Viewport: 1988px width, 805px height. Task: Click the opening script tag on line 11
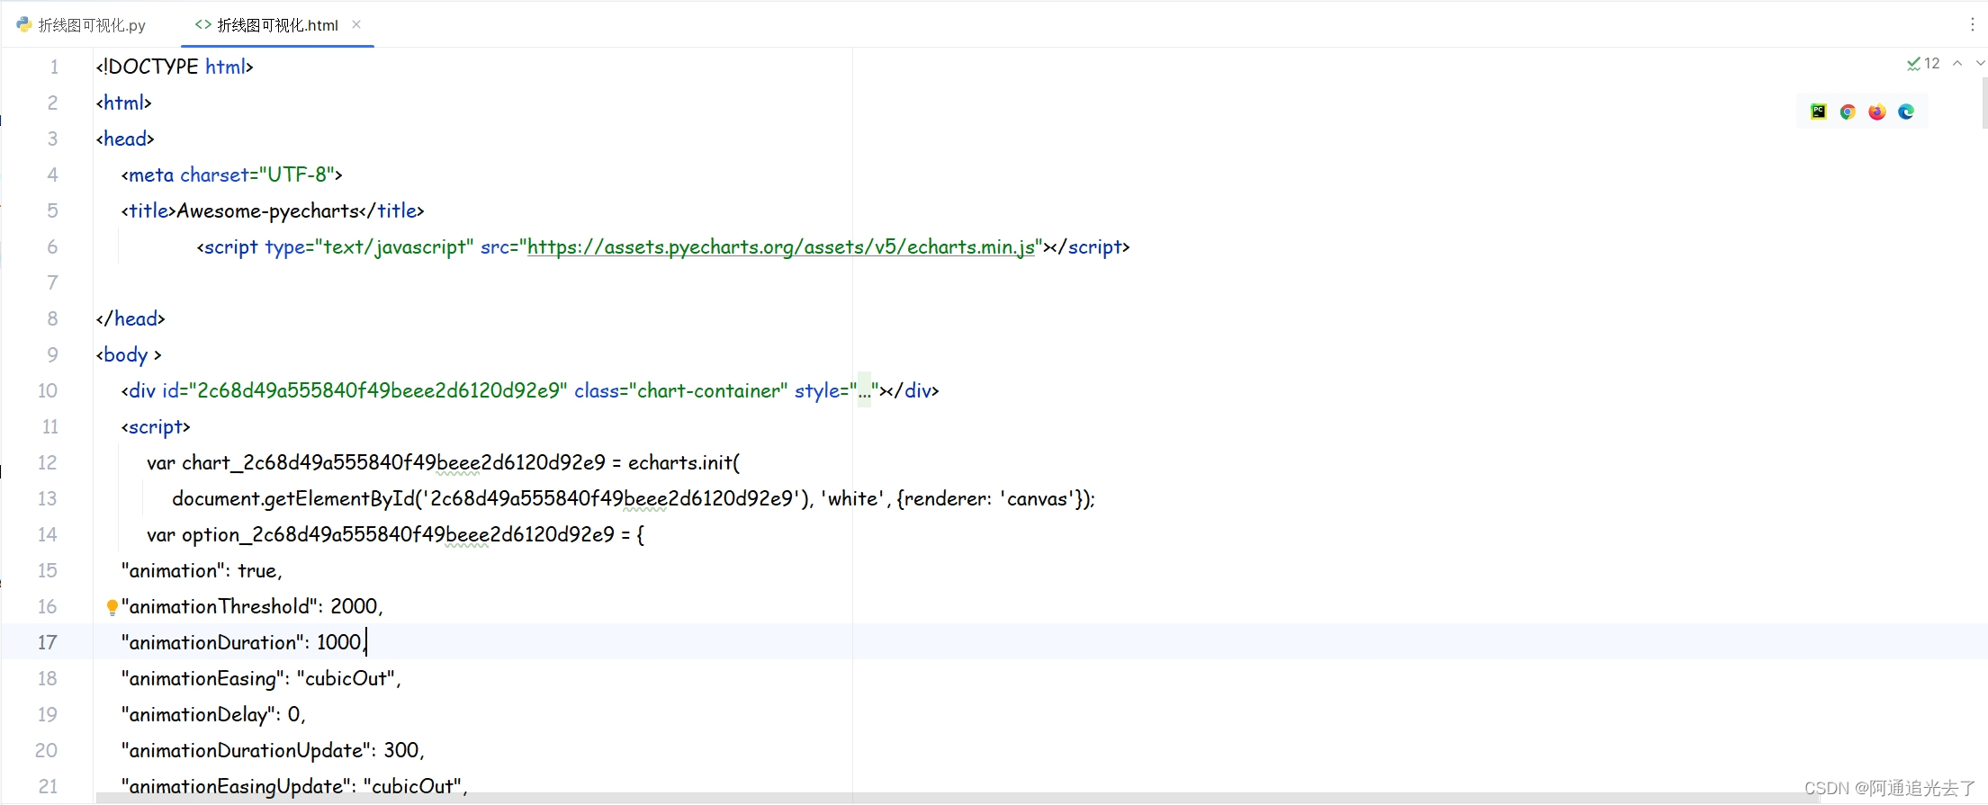tap(156, 426)
